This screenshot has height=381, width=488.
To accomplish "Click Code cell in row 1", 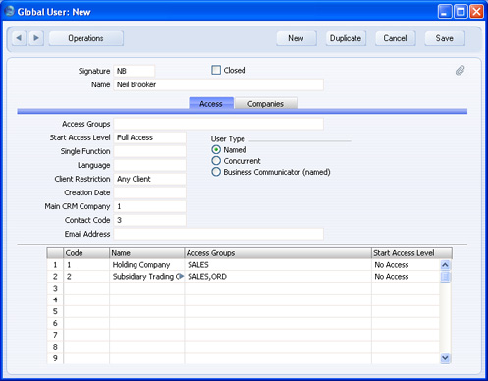I will point(86,265).
